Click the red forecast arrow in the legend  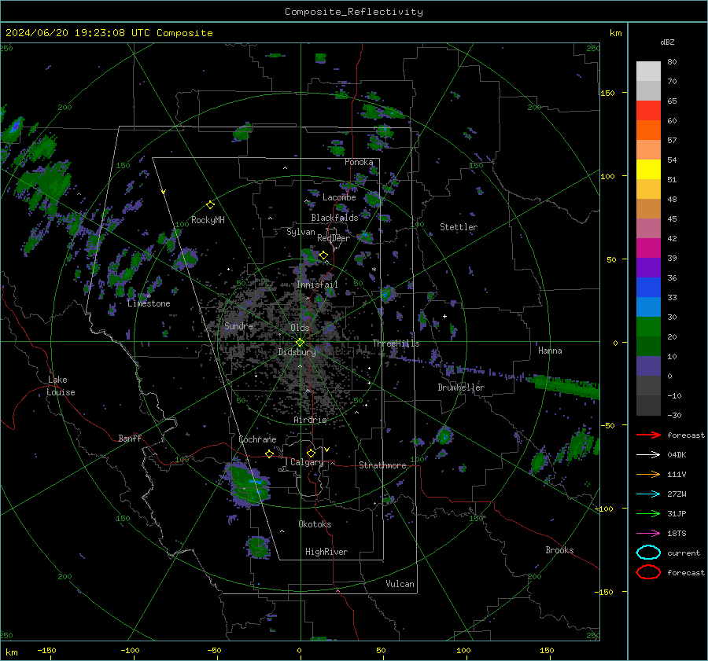648,435
